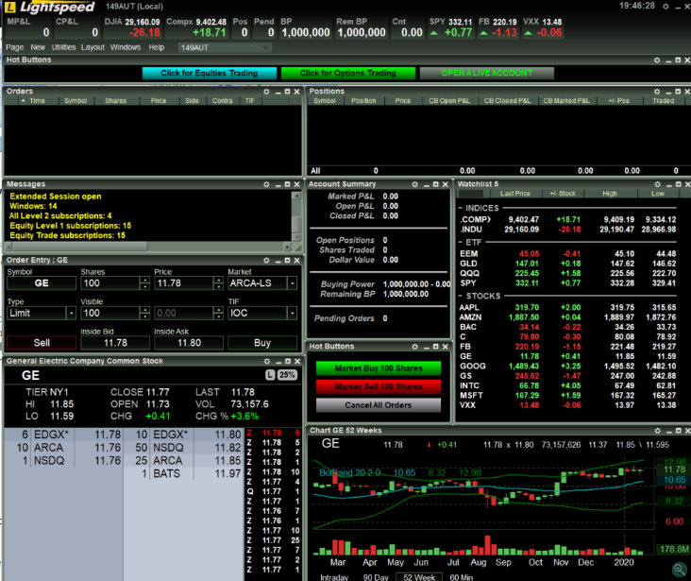
Task: Open the Utilities menu
Action: [x=63, y=47]
